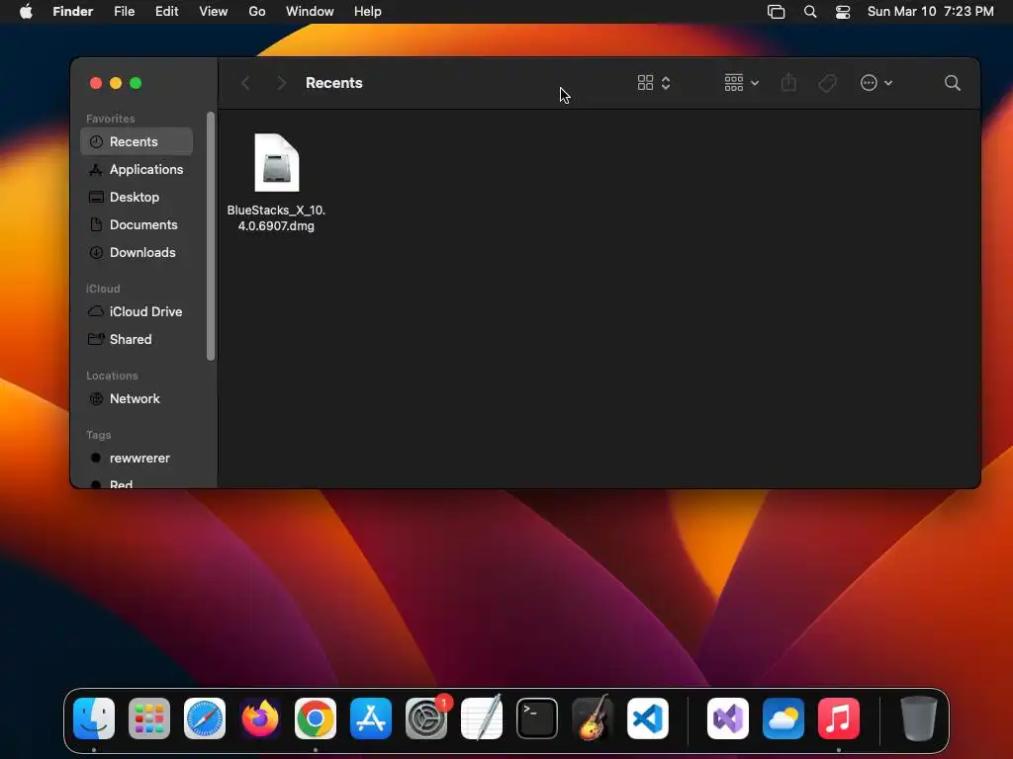
Task: Open the Weather app from the Dock
Action: pos(783,718)
